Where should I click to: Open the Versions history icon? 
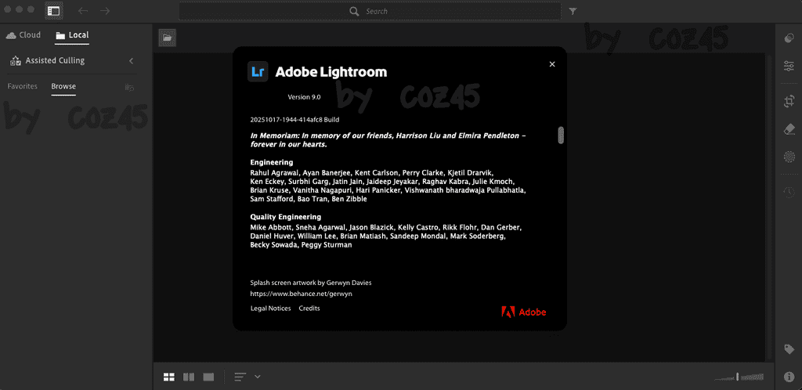pyautogui.click(x=789, y=192)
